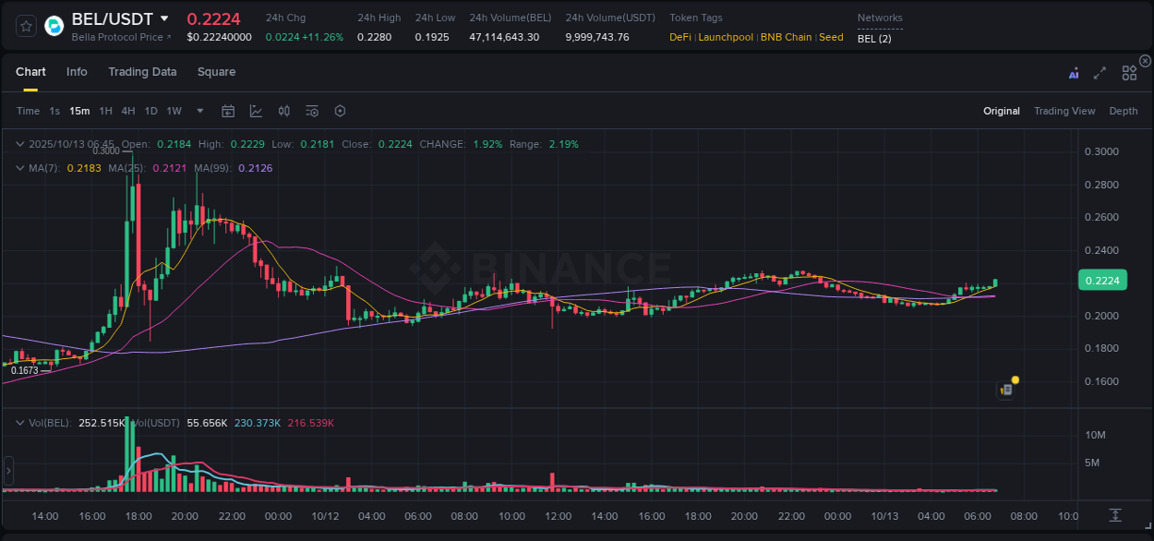Toggle the favorite star for BEL/USDT
This screenshot has width=1154, height=541.
coord(24,26)
